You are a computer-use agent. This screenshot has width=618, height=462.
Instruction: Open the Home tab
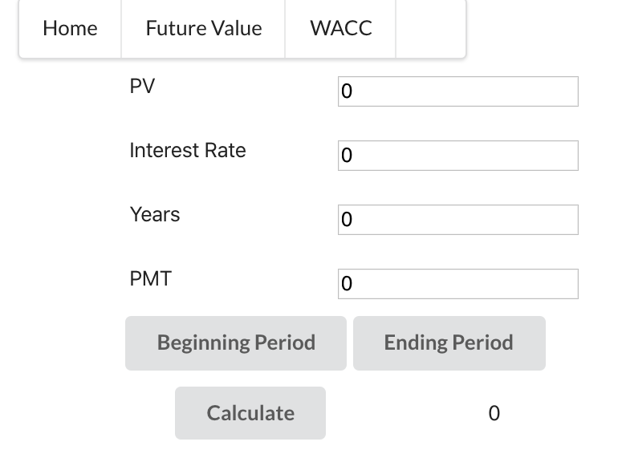(x=70, y=28)
